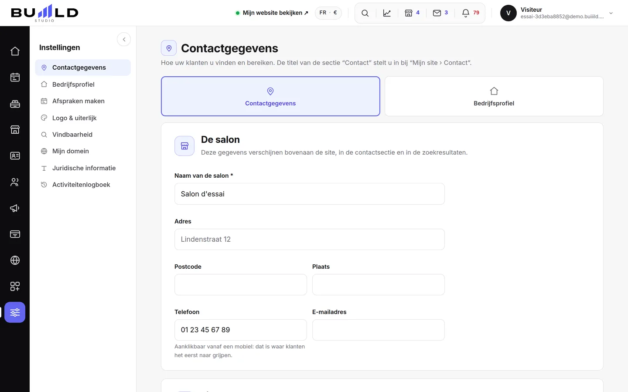Click the E-mailadres input field
Screen dimensions: 628x392
tap(379, 330)
